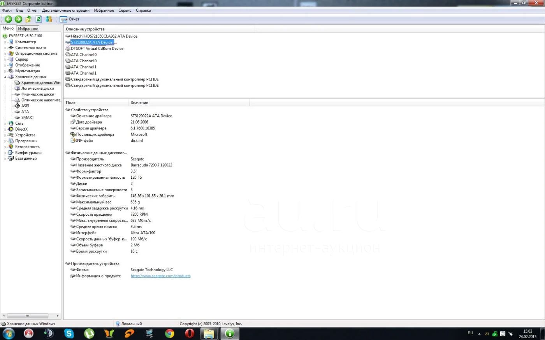Expand the Операционная система tree node

tap(5, 54)
